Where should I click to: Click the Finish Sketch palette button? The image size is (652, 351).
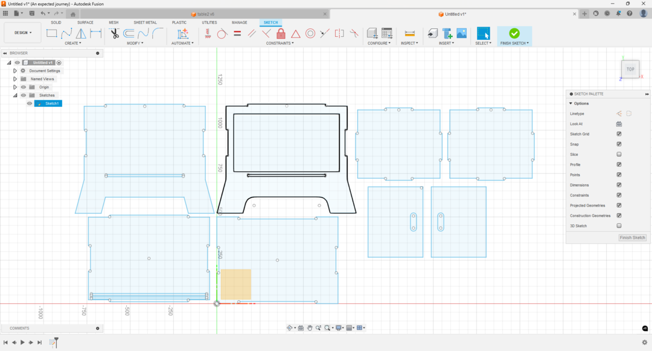pos(632,238)
